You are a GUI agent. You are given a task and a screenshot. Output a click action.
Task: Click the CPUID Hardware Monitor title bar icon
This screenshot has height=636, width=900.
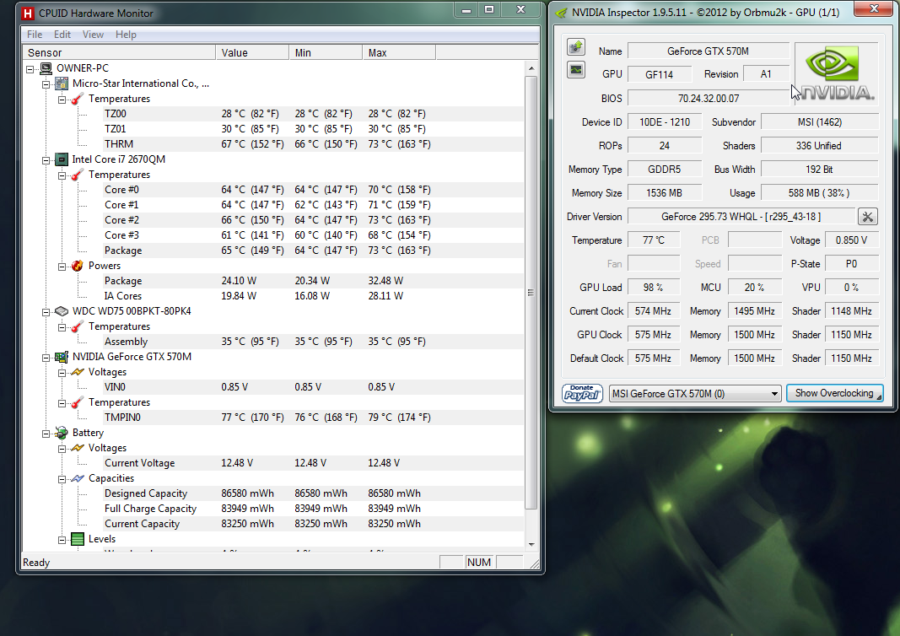tap(28, 13)
